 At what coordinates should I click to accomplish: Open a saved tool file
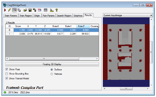tap(25, 10)
